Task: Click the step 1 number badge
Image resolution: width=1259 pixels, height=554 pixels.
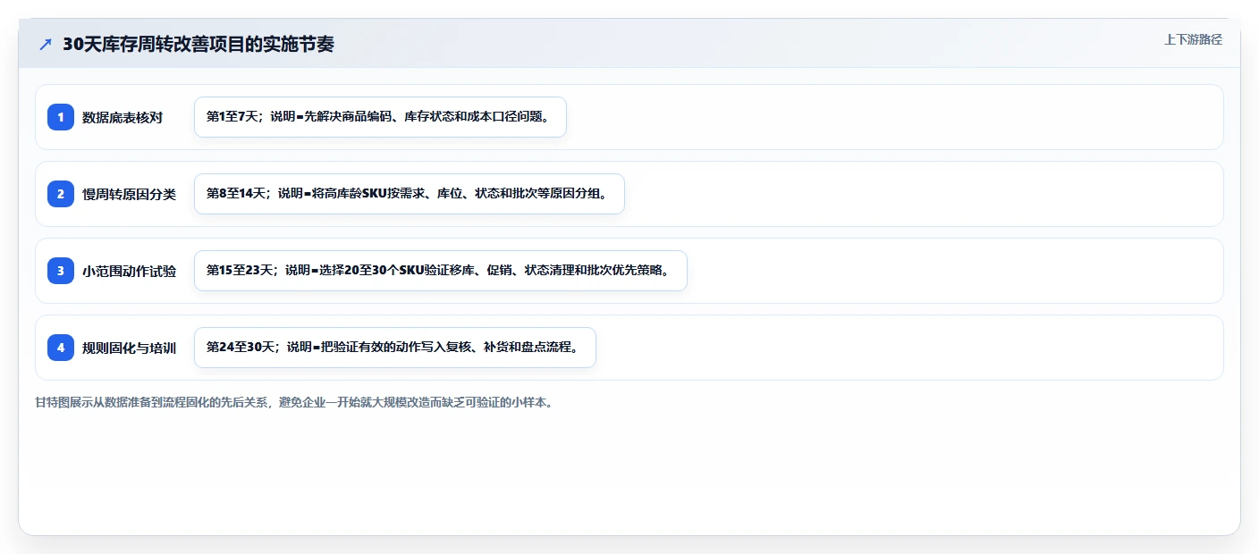Action: (61, 117)
